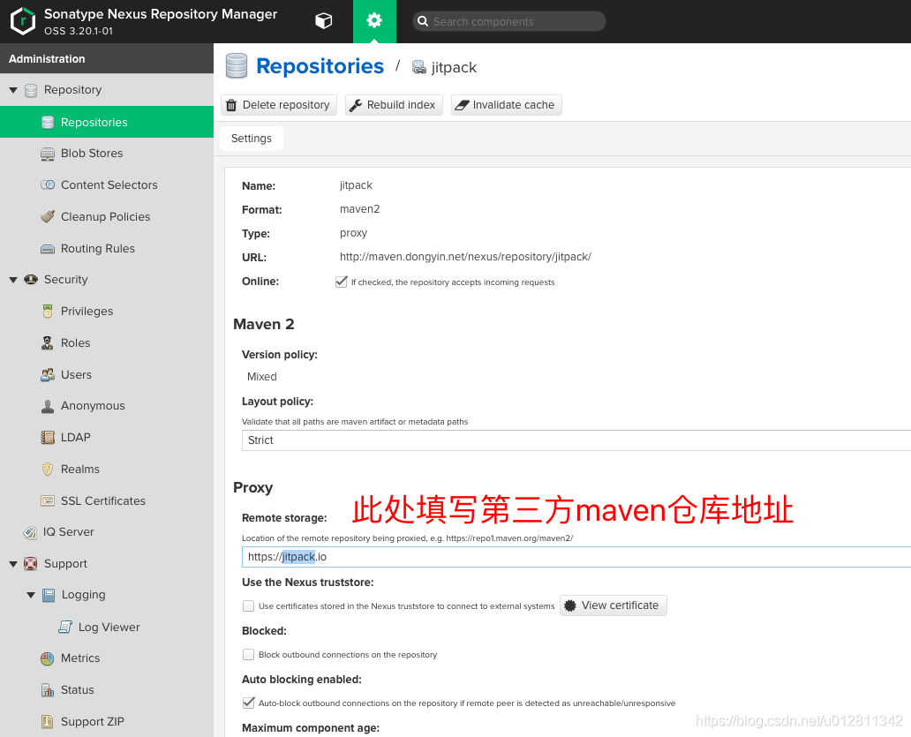Click the Repository database icon in sidebar

click(x=32, y=90)
